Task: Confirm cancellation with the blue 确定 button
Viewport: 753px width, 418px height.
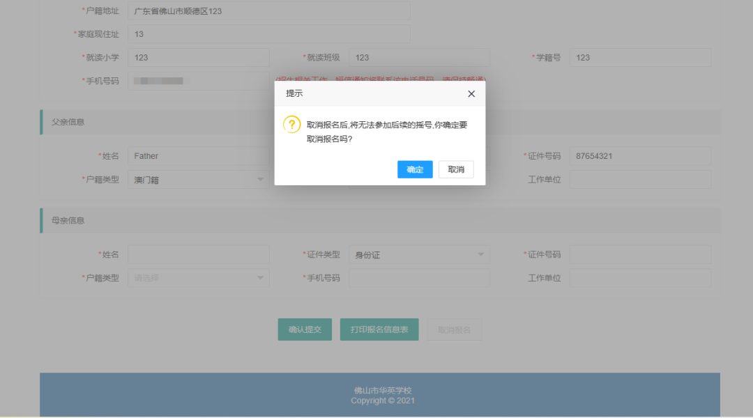Action: (415, 169)
